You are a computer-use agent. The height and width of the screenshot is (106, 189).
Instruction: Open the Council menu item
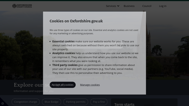[147, 6]
